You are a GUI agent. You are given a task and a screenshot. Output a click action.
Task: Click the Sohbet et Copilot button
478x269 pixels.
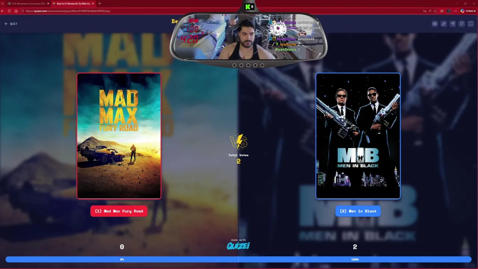pos(468,11)
